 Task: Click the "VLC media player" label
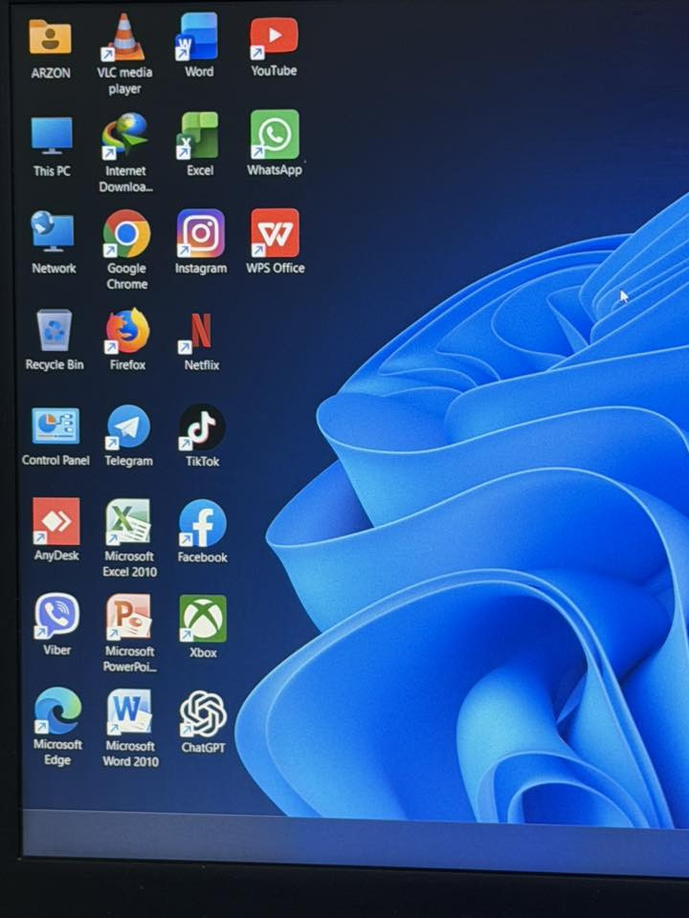(x=124, y=80)
